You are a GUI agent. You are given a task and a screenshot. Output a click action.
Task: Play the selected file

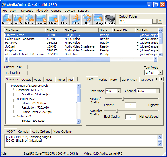pyautogui.click(x=64, y=19)
